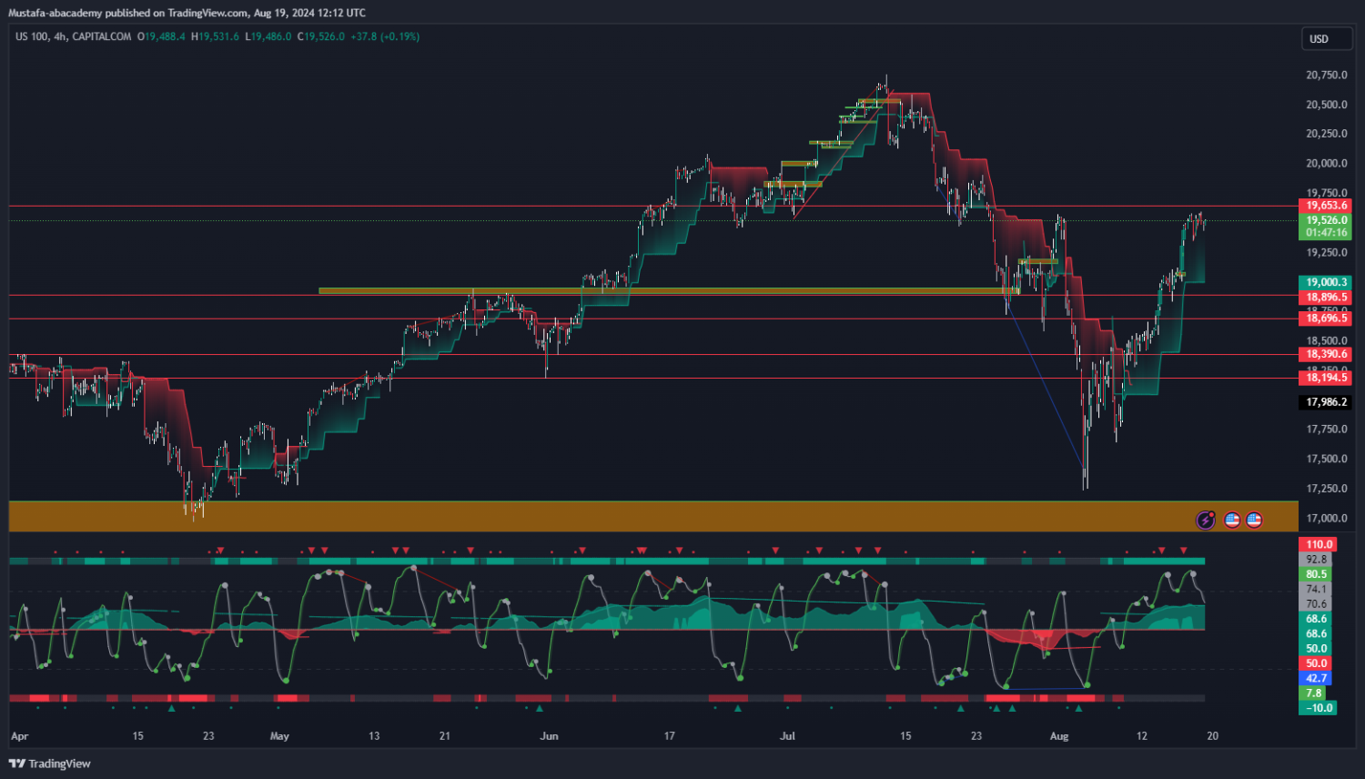
Task: Click the 18,896.5 horizontal line price label
Action: click(x=1326, y=298)
